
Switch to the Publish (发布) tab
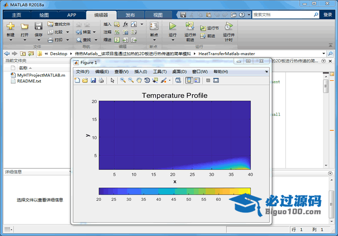(x=130, y=15)
